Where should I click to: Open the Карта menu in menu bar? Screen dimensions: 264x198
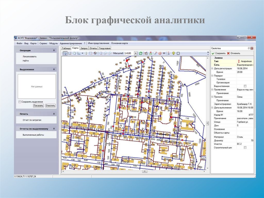[33, 43]
